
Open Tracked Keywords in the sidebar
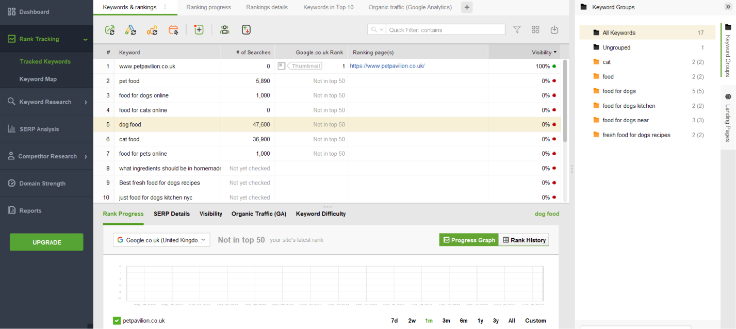pyautogui.click(x=45, y=61)
